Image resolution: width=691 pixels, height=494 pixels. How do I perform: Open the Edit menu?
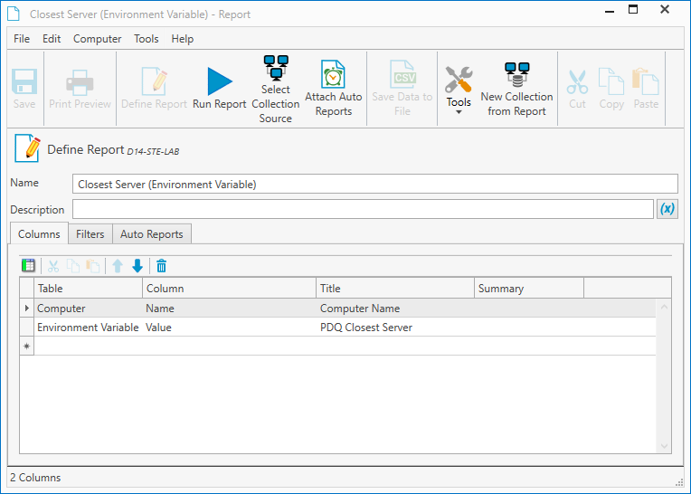[x=52, y=39]
